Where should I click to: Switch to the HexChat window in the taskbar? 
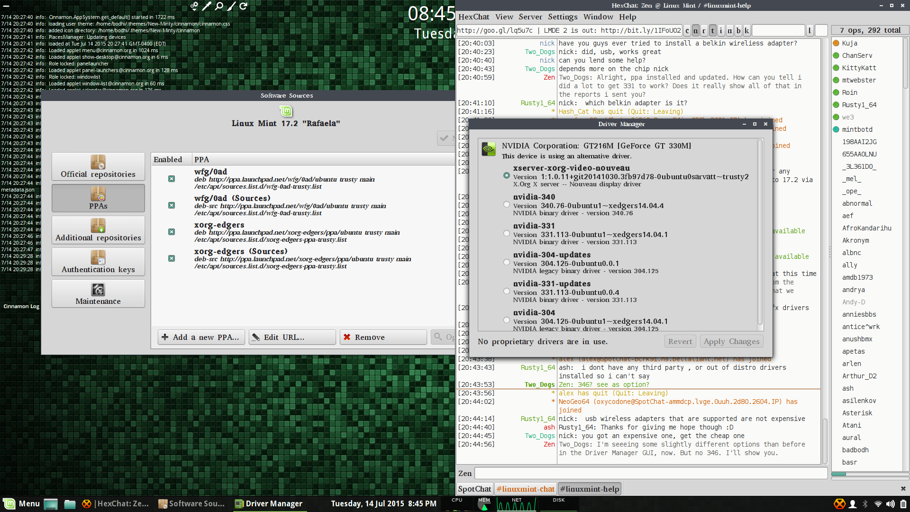[116, 503]
